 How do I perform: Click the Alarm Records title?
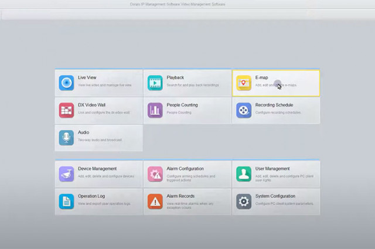click(180, 196)
